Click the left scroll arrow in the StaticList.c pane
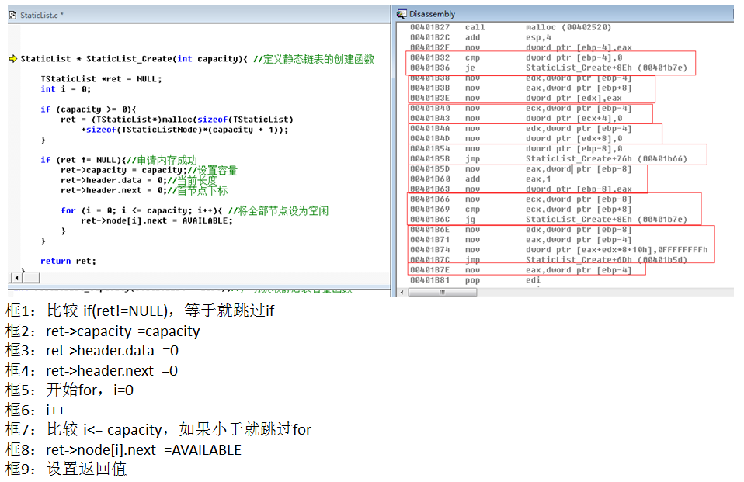The image size is (744, 482). 17,278
